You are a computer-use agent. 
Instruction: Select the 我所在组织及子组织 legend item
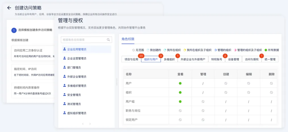point(197,50)
